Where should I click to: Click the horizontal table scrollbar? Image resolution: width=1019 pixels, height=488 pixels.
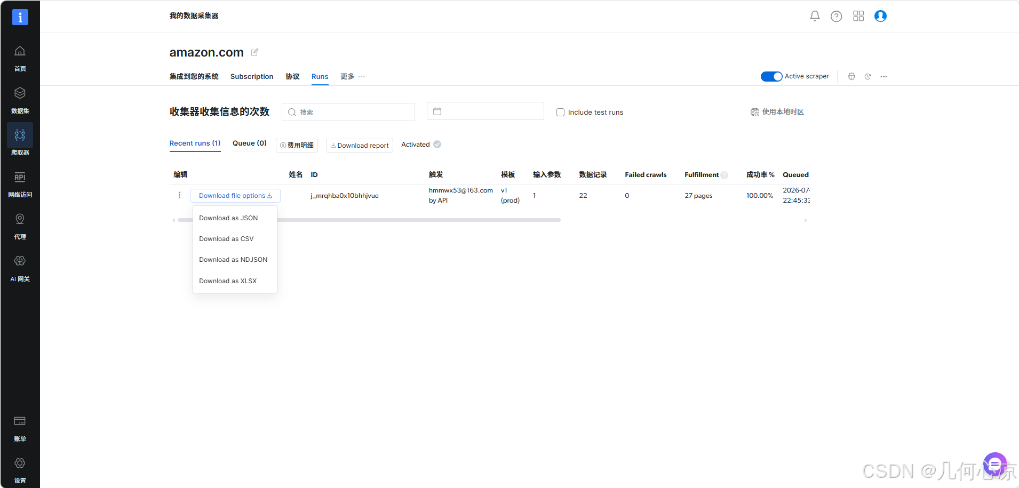click(369, 220)
